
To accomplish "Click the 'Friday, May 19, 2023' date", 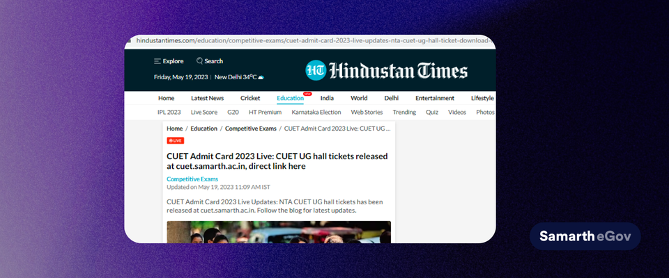I will click(x=181, y=77).
